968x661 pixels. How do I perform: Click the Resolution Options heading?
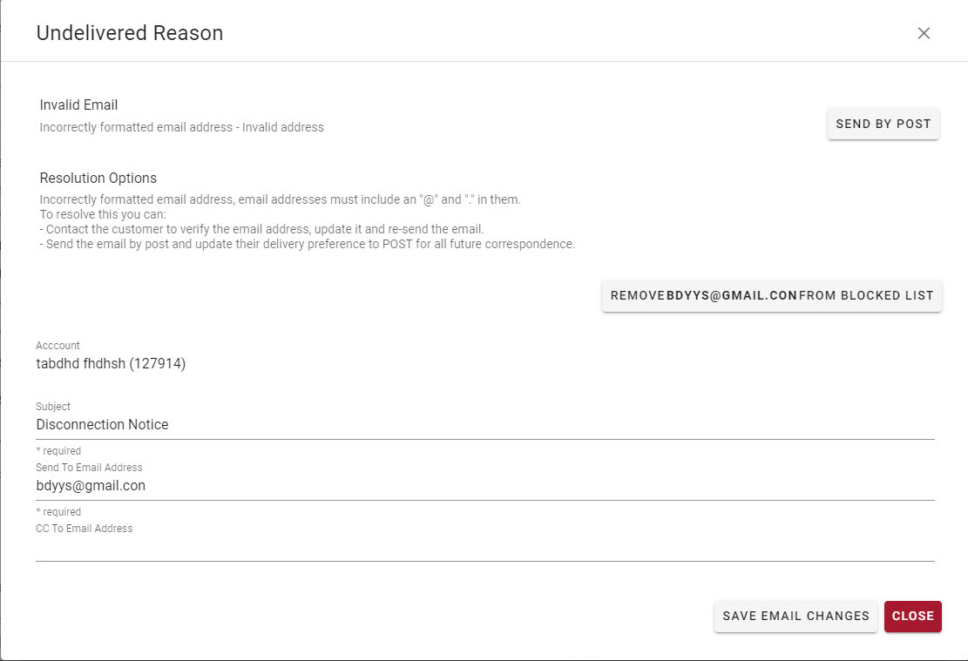point(98,178)
